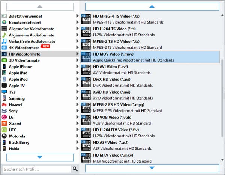Choose XviD HD Video (*.avi) format
225x175 pixels.
[150, 95]
